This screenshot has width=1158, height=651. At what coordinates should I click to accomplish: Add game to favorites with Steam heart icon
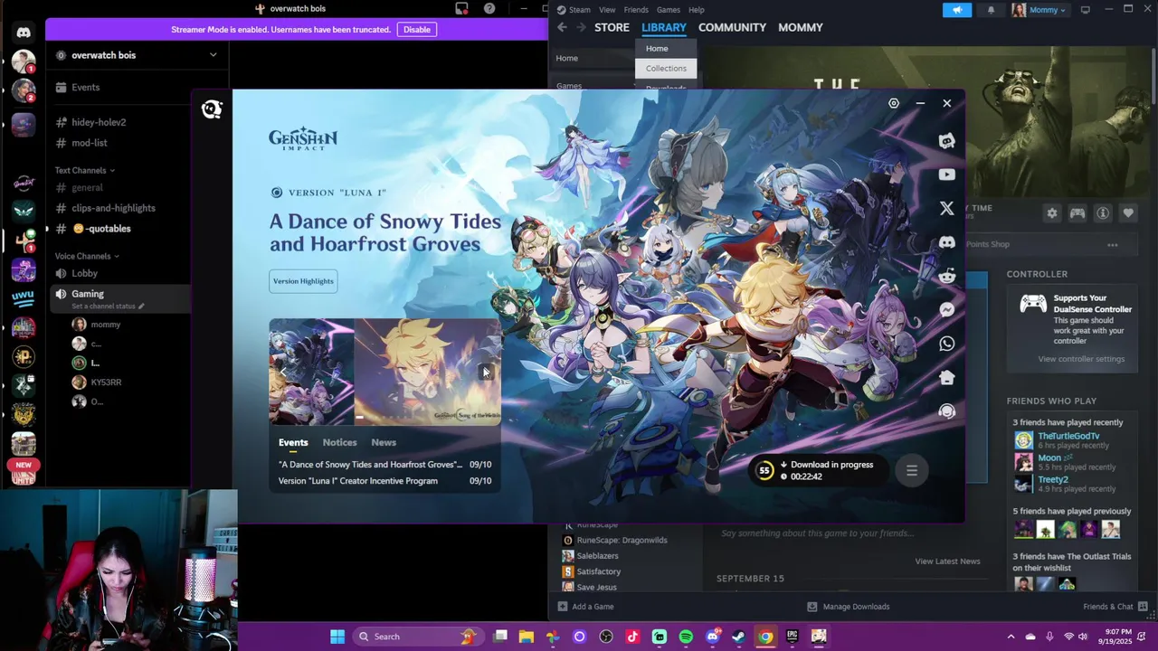pos(1128,213)
